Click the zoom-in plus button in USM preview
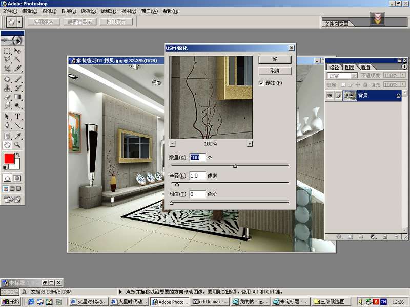410x307 pixels. 250,144
